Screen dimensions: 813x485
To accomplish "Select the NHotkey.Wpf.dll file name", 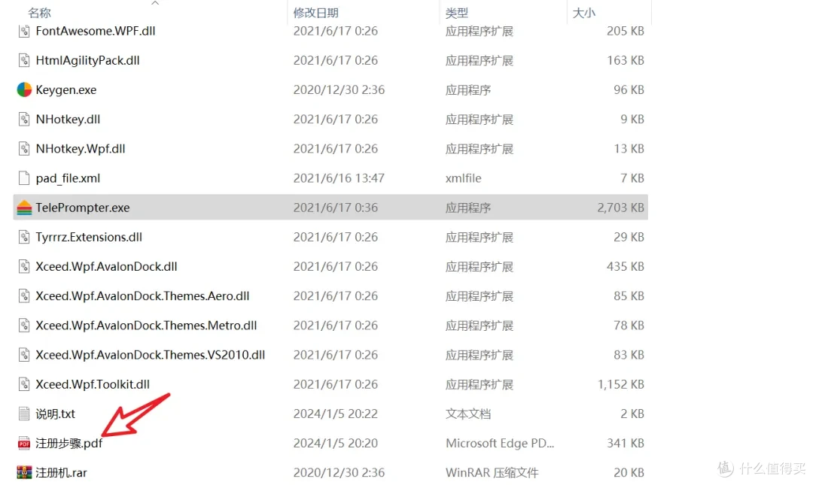I will 81,149.
